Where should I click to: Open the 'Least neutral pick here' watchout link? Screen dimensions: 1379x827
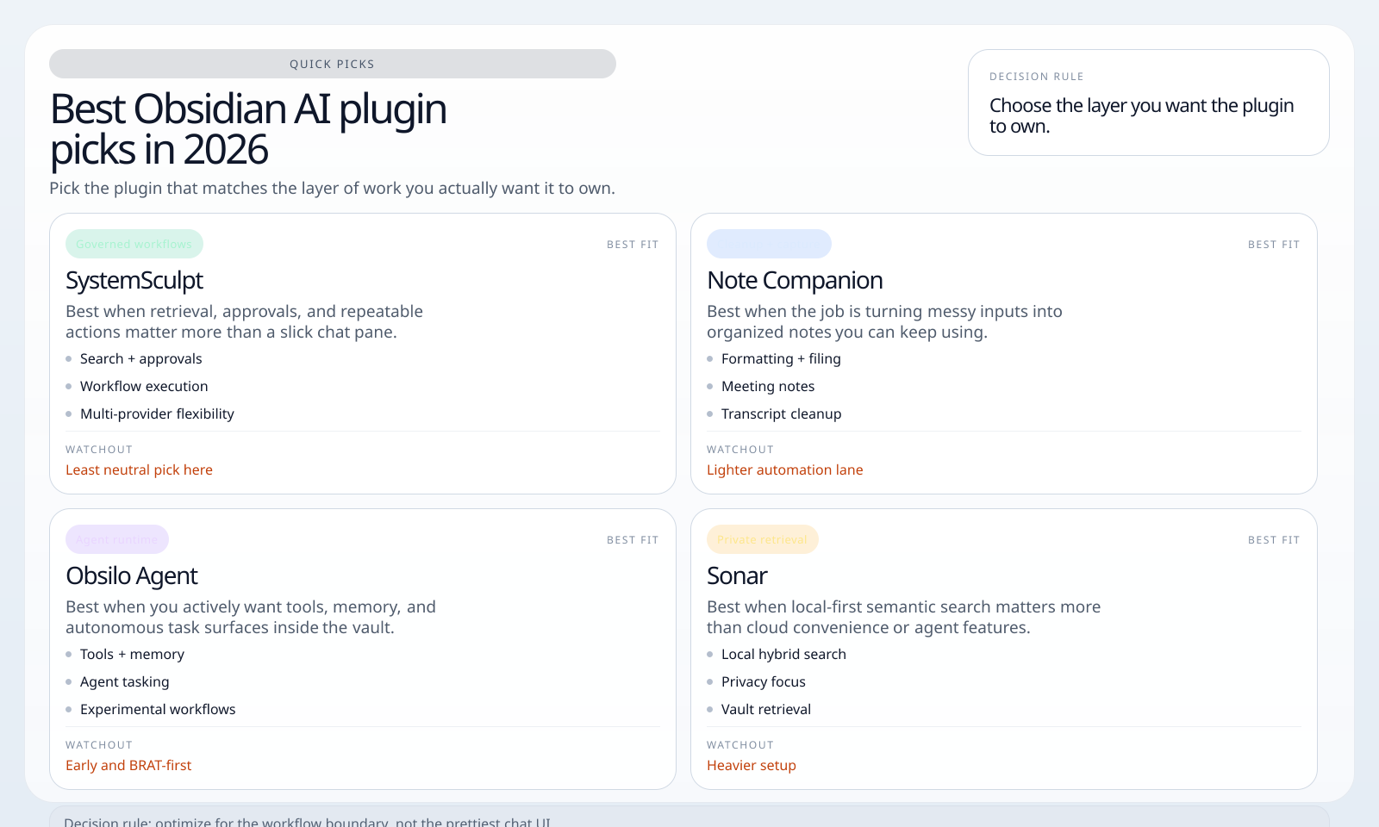click(139, 469)
